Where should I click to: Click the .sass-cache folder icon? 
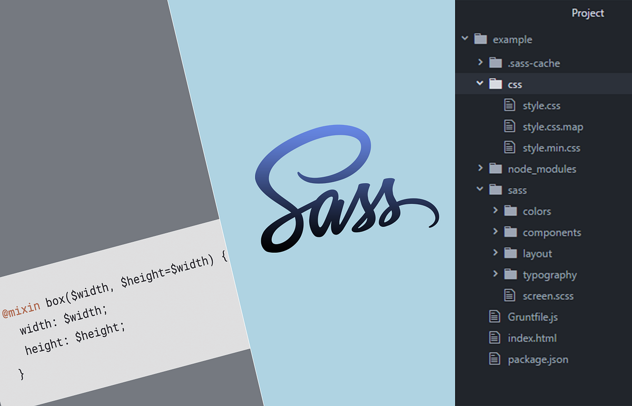pos(496,63)
